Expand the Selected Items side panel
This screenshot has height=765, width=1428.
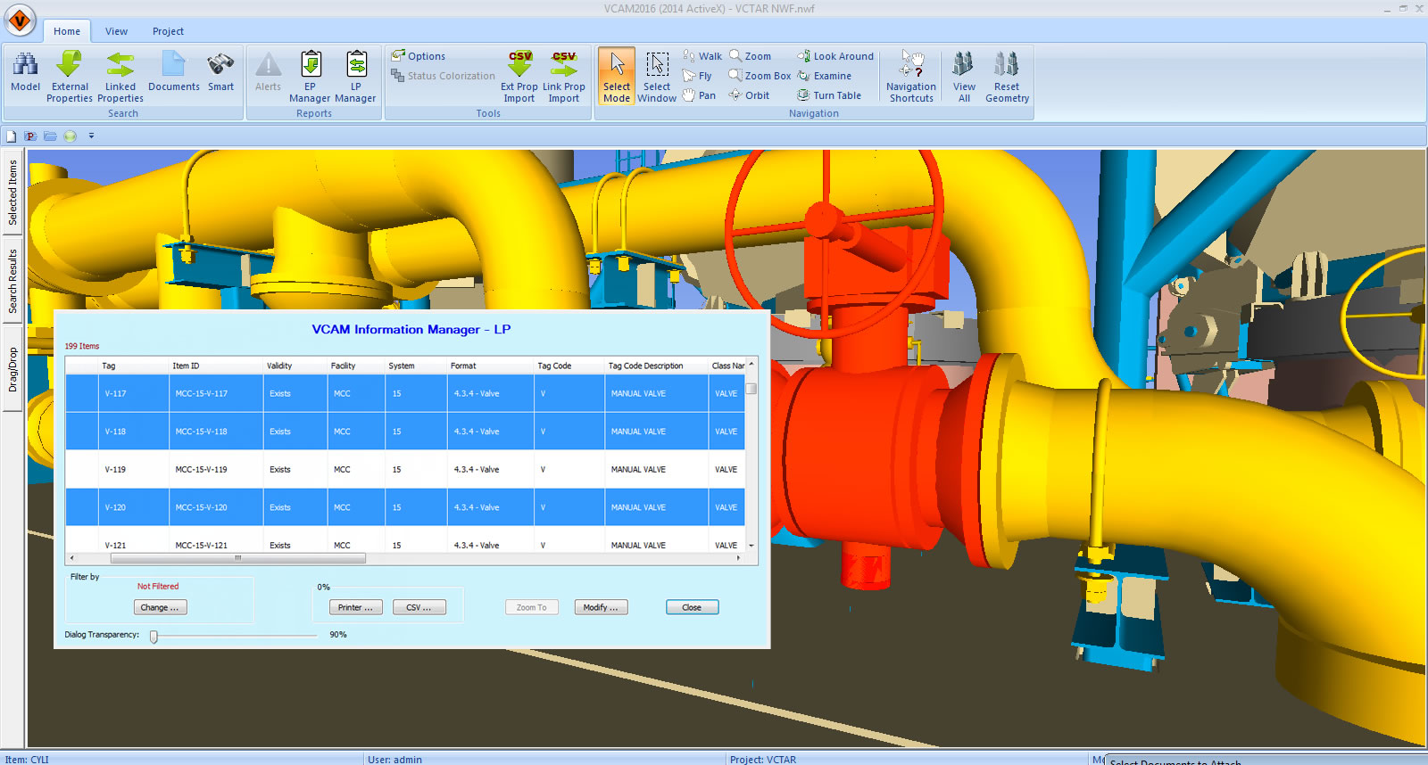12,193
